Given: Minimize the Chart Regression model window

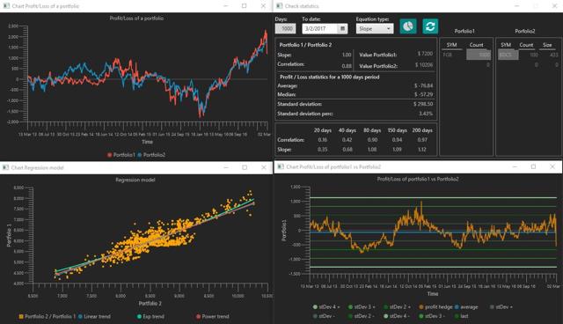Looking at the screenshot, I should tap(226, 167).
